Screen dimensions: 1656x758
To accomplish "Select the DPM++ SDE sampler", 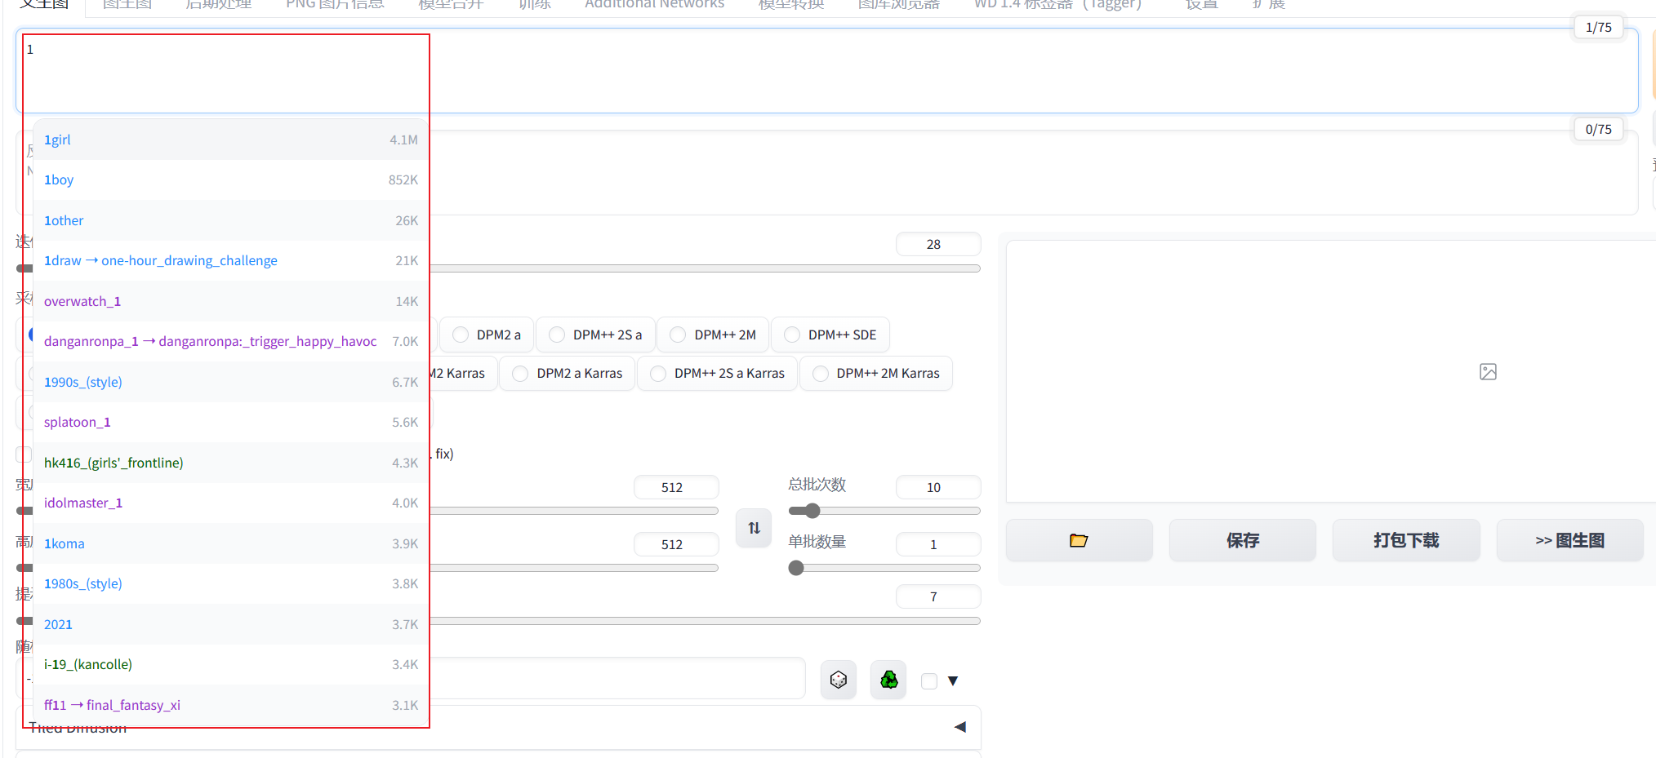I will point(830,335).
